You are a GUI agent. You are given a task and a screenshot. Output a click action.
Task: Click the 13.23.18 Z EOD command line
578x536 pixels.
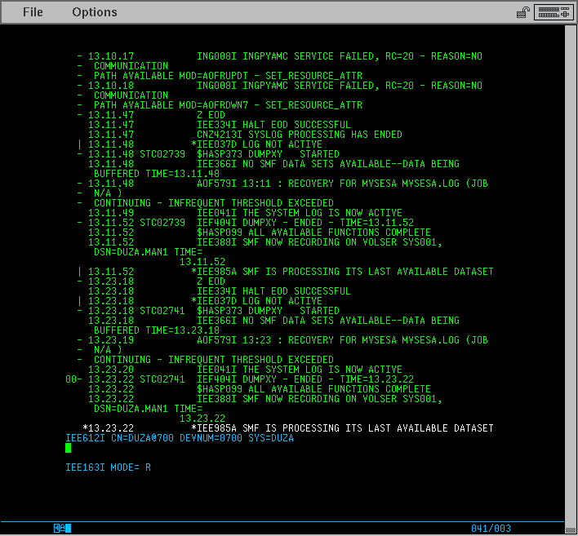click(x=151, y=281)
